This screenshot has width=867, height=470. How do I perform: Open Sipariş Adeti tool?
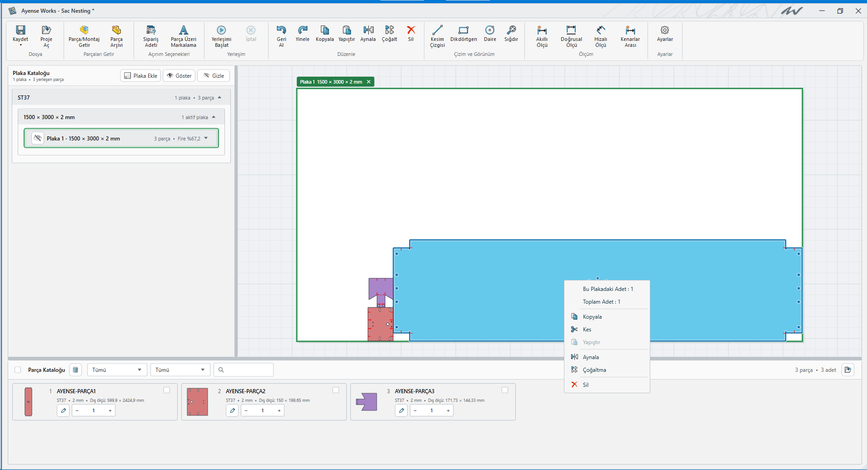point(151,36)
